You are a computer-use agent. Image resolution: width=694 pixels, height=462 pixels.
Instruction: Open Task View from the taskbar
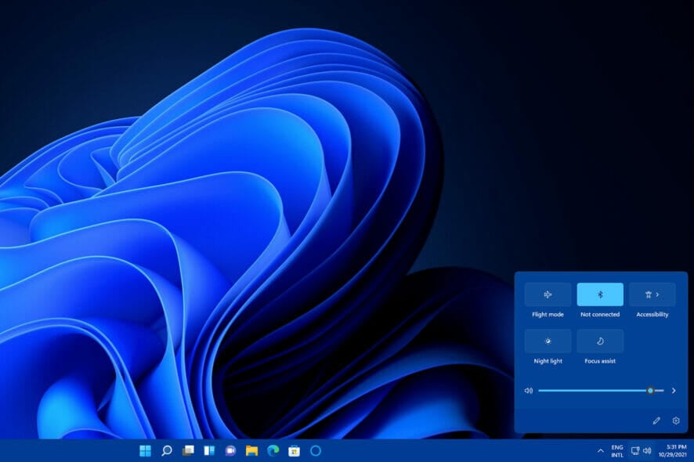[x=188, y=450]
